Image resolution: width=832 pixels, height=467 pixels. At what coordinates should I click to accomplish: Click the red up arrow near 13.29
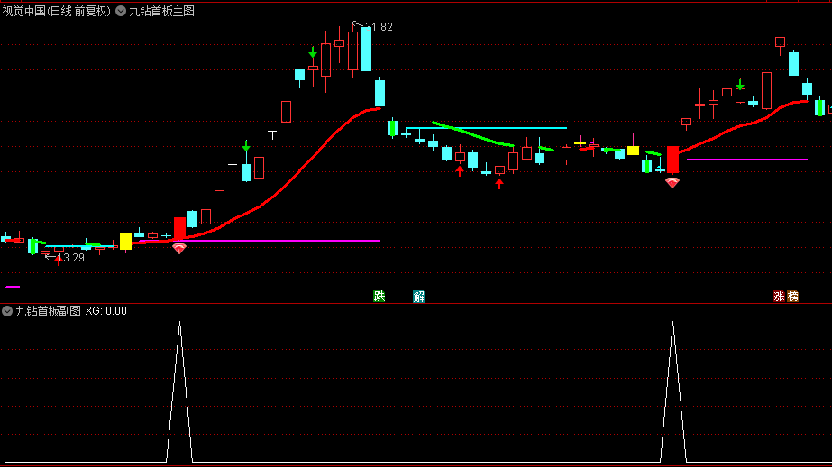click(x=59, y=260)
